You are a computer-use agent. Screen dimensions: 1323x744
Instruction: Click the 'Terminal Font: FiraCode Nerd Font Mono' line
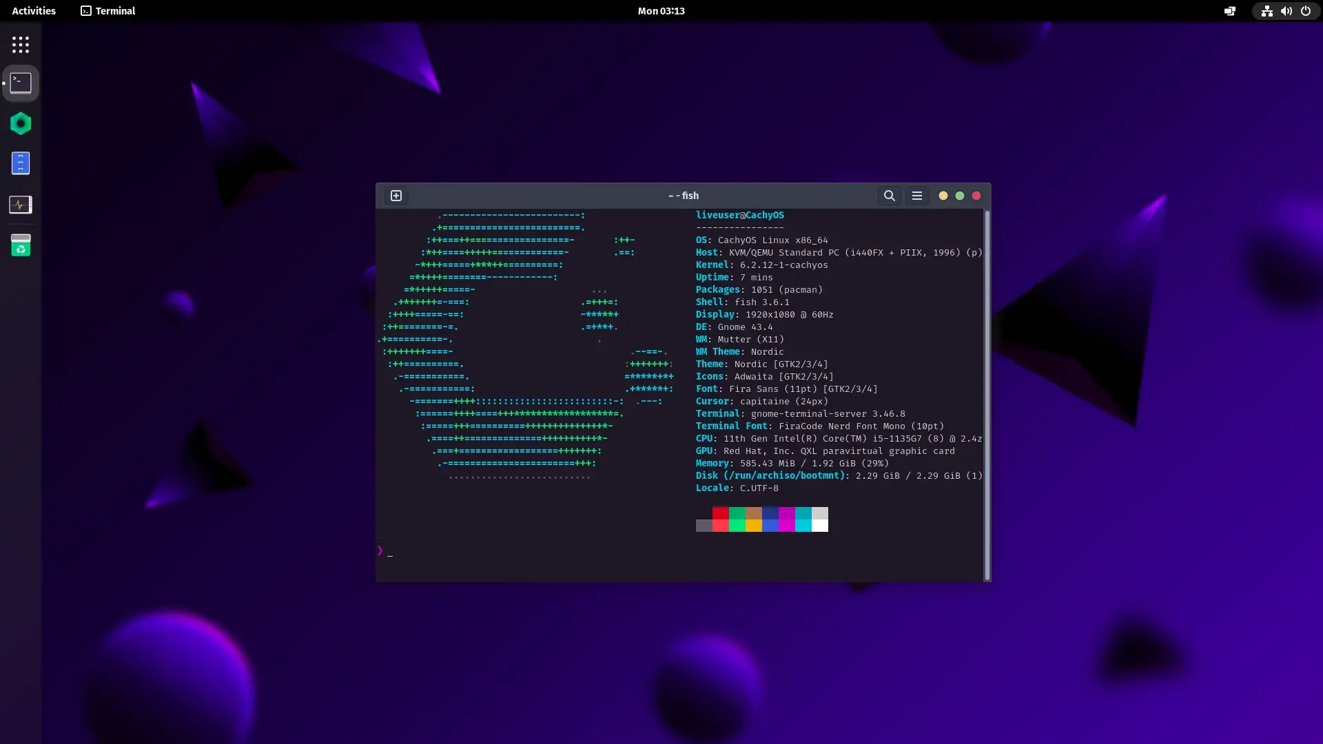pos(819,426)
